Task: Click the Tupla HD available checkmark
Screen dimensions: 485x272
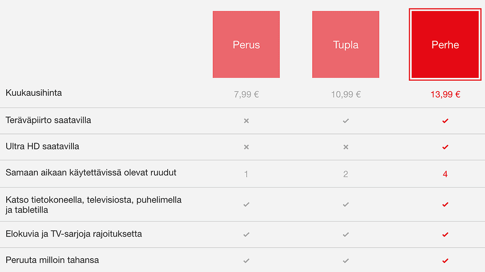Action: (x=346, y=121)
